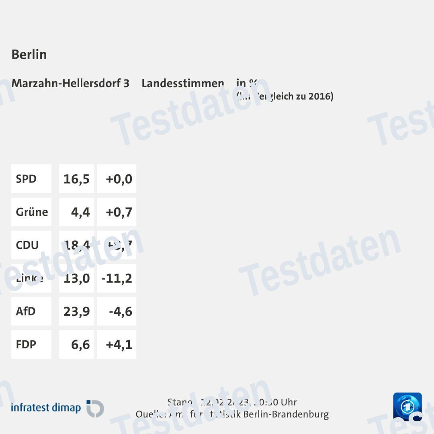Click the Landesstimmen label
Screen dimensions: 434x434
click(182, 83)
